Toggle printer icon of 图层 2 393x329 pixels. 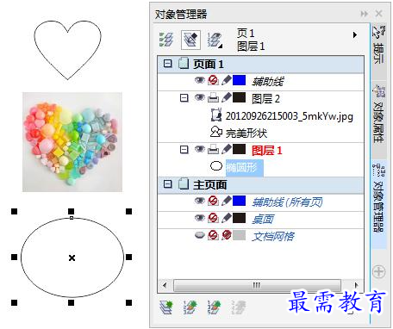tap(213, 98)
